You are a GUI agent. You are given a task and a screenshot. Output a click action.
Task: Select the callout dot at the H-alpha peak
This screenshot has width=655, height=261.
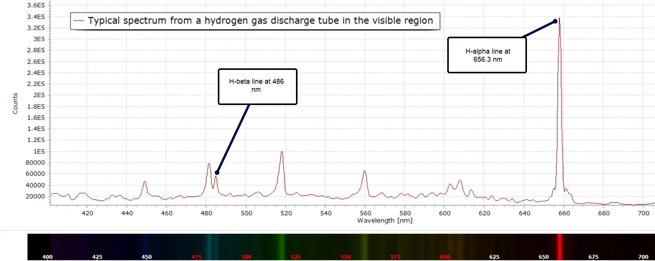coord(555,21)
